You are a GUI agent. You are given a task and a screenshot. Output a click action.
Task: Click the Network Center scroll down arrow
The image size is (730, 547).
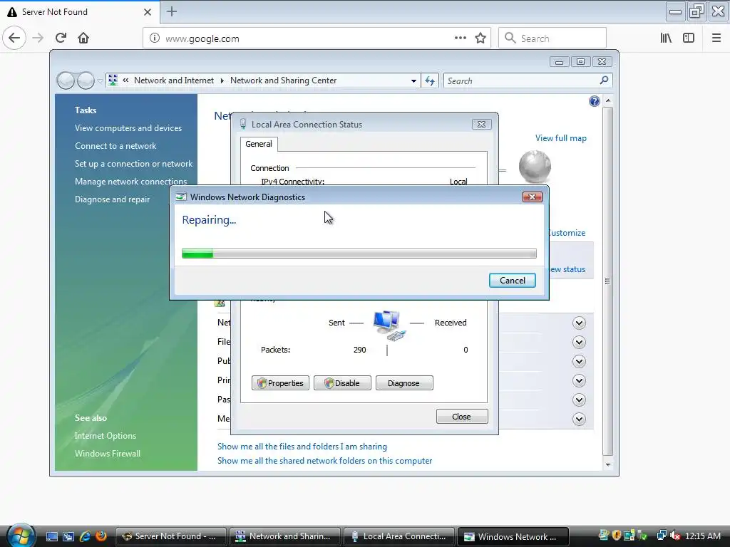click(x=607, y=464)
